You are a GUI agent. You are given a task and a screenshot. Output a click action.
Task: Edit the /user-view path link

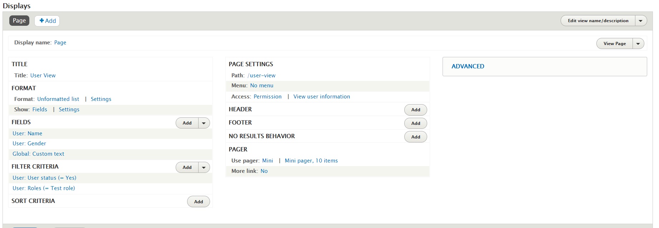click(261, 76)
